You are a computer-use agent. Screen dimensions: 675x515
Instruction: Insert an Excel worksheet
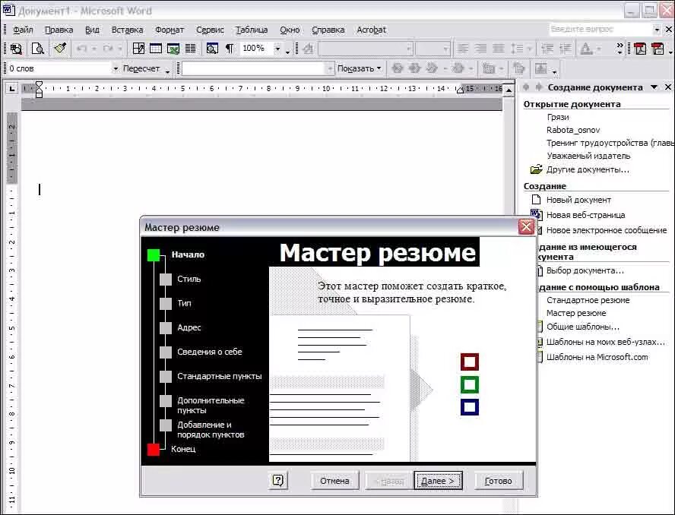[x=172, y=48]
